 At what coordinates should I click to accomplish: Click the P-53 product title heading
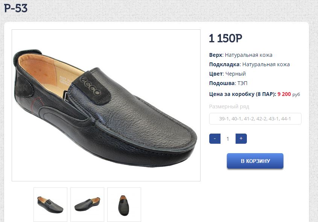tap(16, 8)
